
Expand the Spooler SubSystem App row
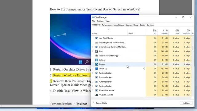tap(93, 55)
